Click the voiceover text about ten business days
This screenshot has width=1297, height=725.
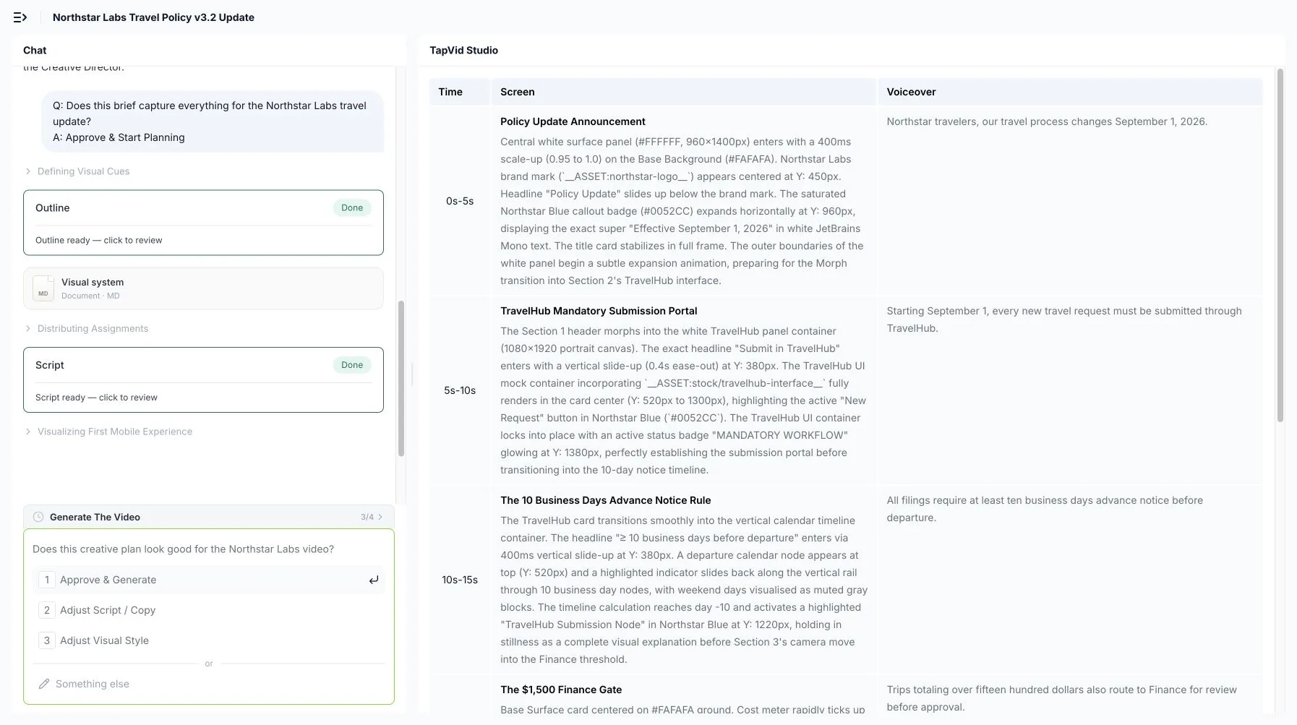tap(1045, 509)
